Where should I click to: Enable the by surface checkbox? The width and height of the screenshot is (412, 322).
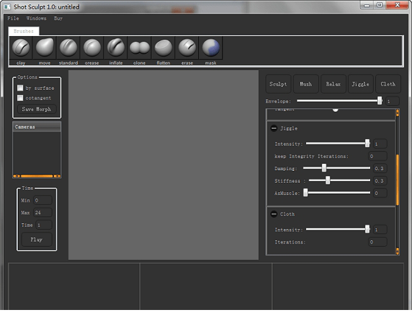(20, 89)
